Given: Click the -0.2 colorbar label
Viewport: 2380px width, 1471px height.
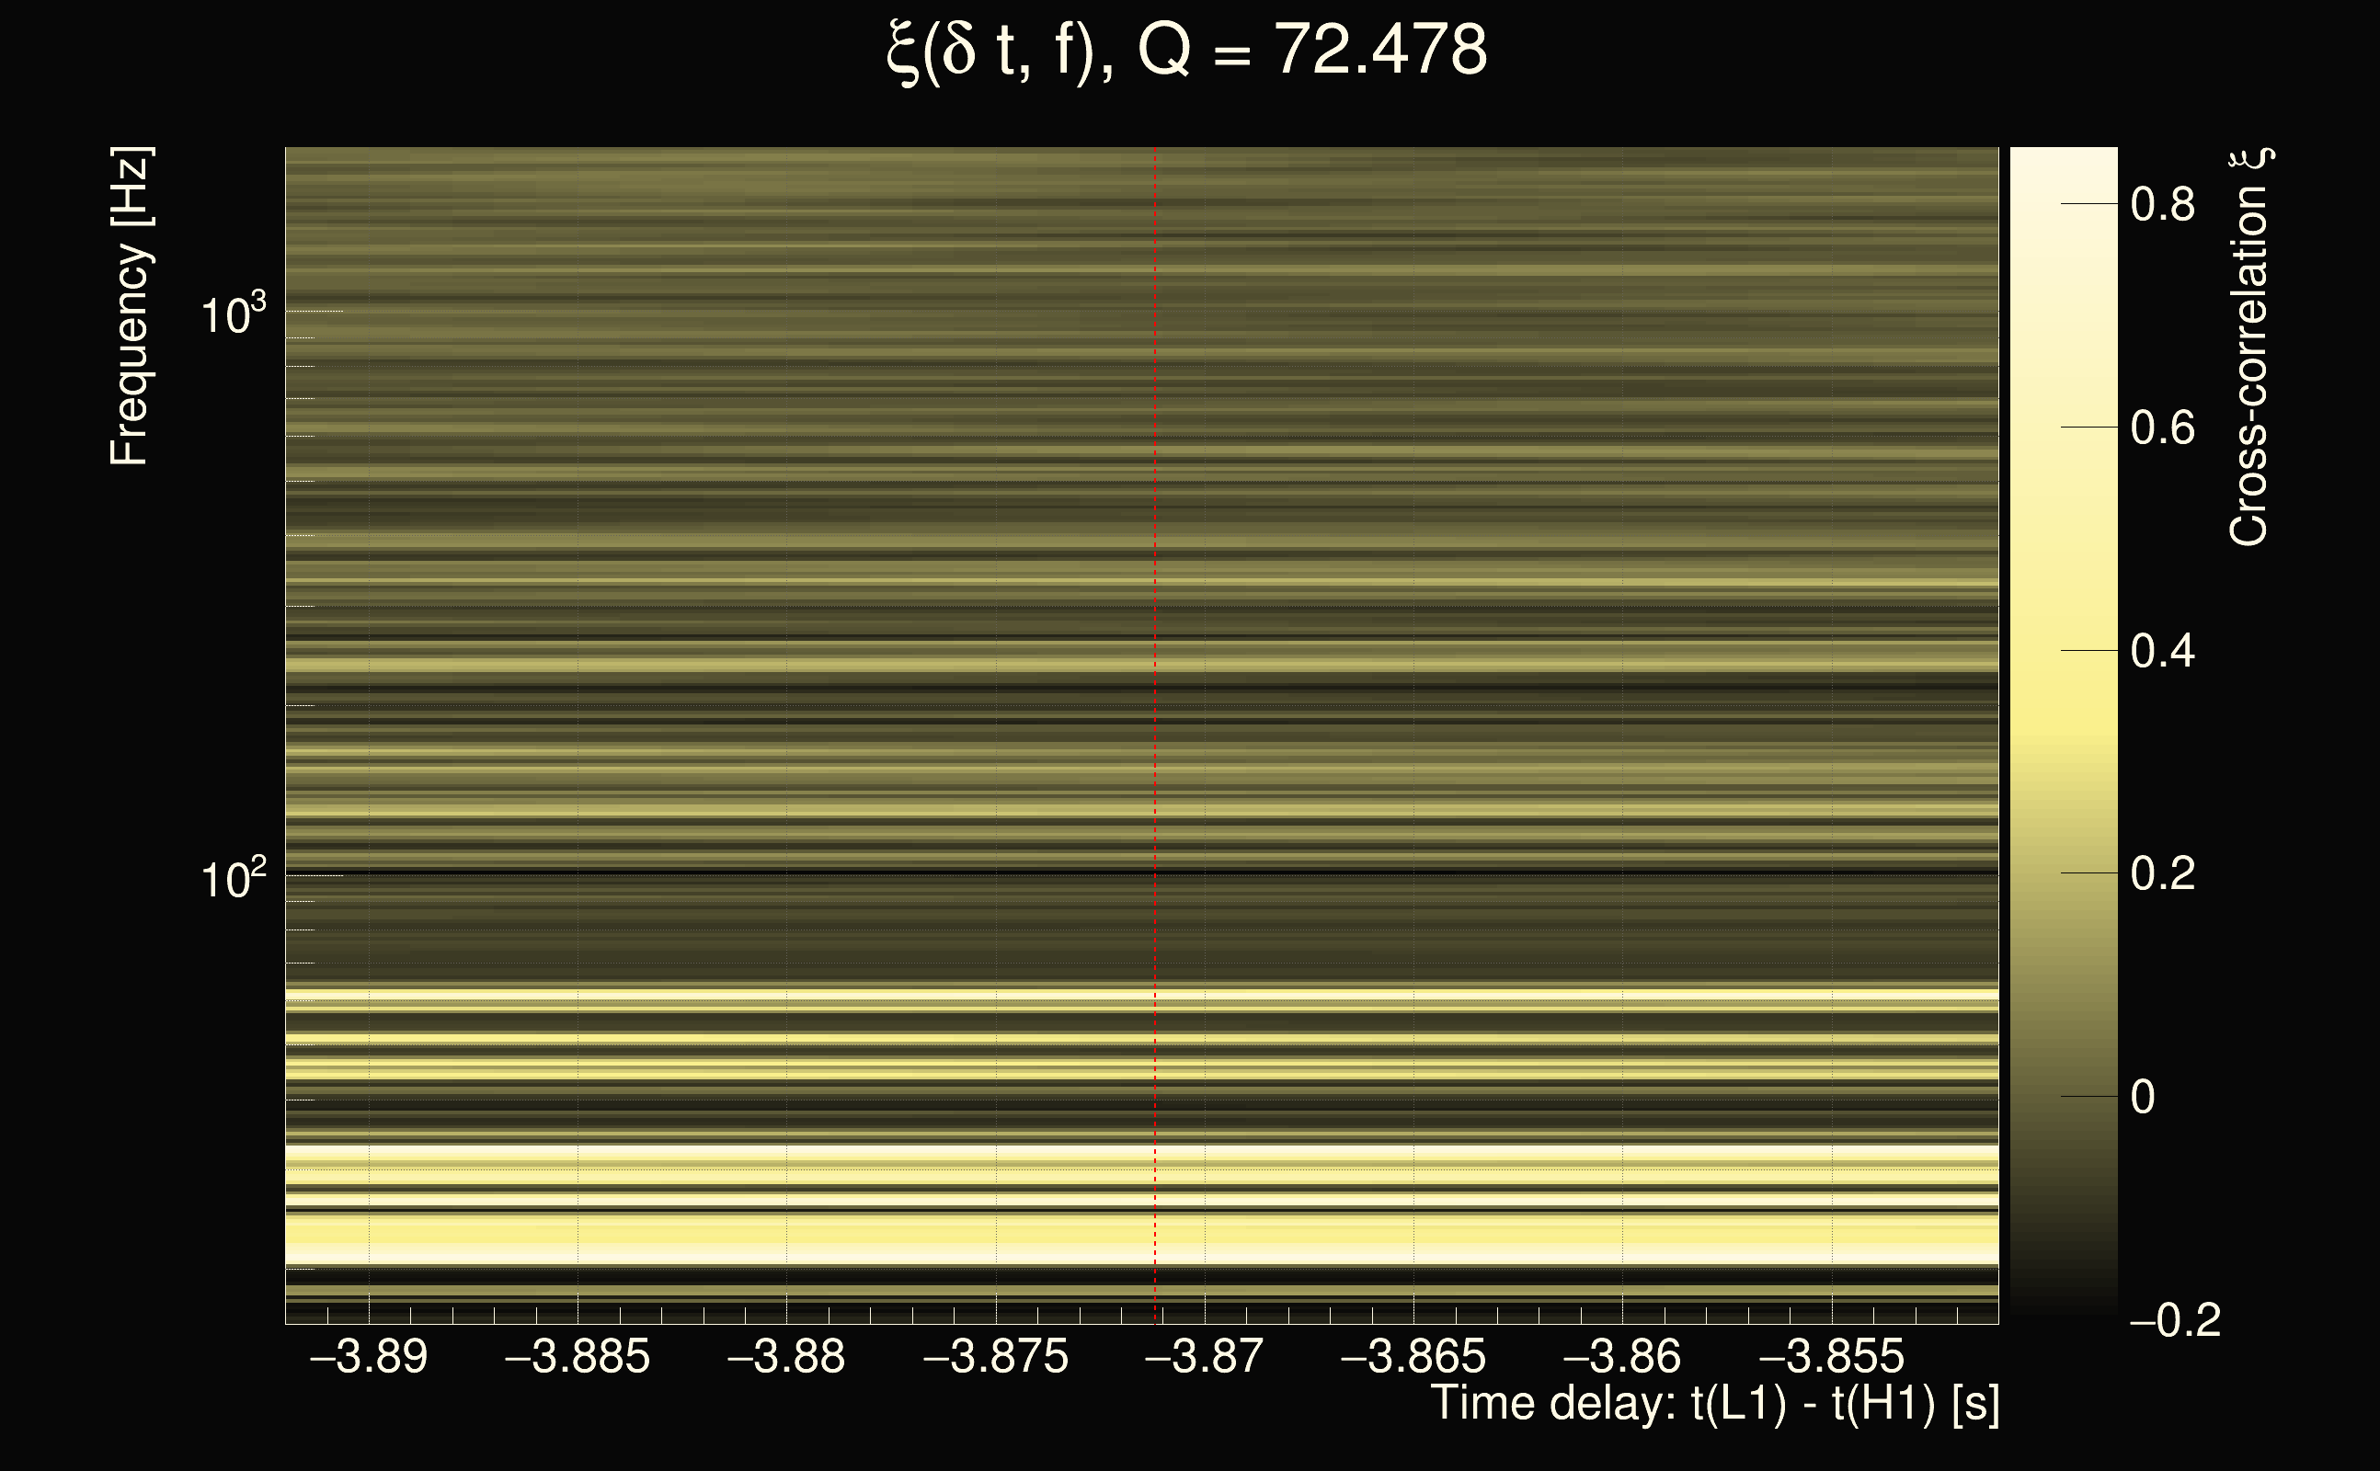Looking at the screenshot, I should [x=2175, y=1320].
